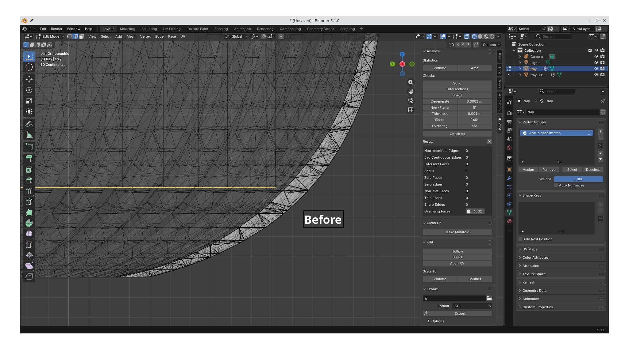Screen dimensions: 629x357
Task: Select the Move tool in toolbar
Action: click(x=29, y=80)
